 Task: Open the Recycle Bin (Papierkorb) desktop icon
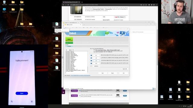coord(4,2)
